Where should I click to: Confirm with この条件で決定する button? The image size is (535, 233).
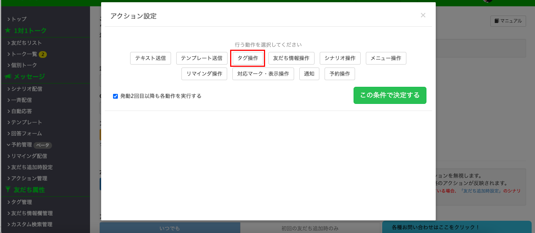pos(390,95)
